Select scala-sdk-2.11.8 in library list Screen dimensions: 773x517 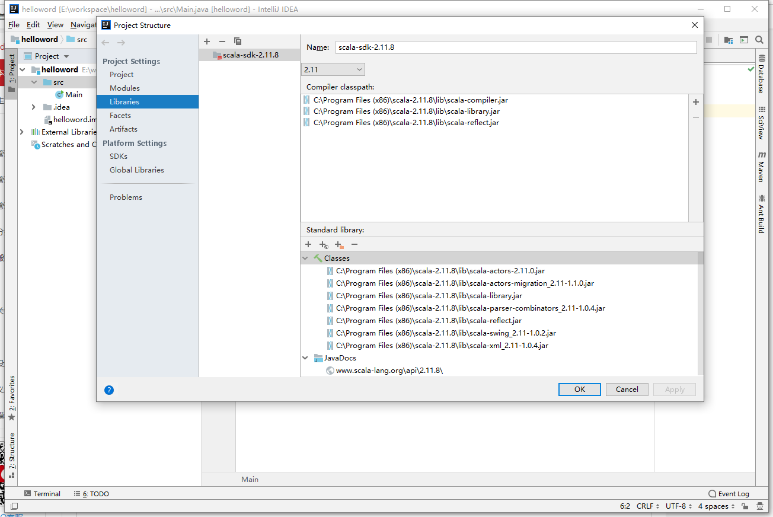pyautogui.click(x=250, y=55)
